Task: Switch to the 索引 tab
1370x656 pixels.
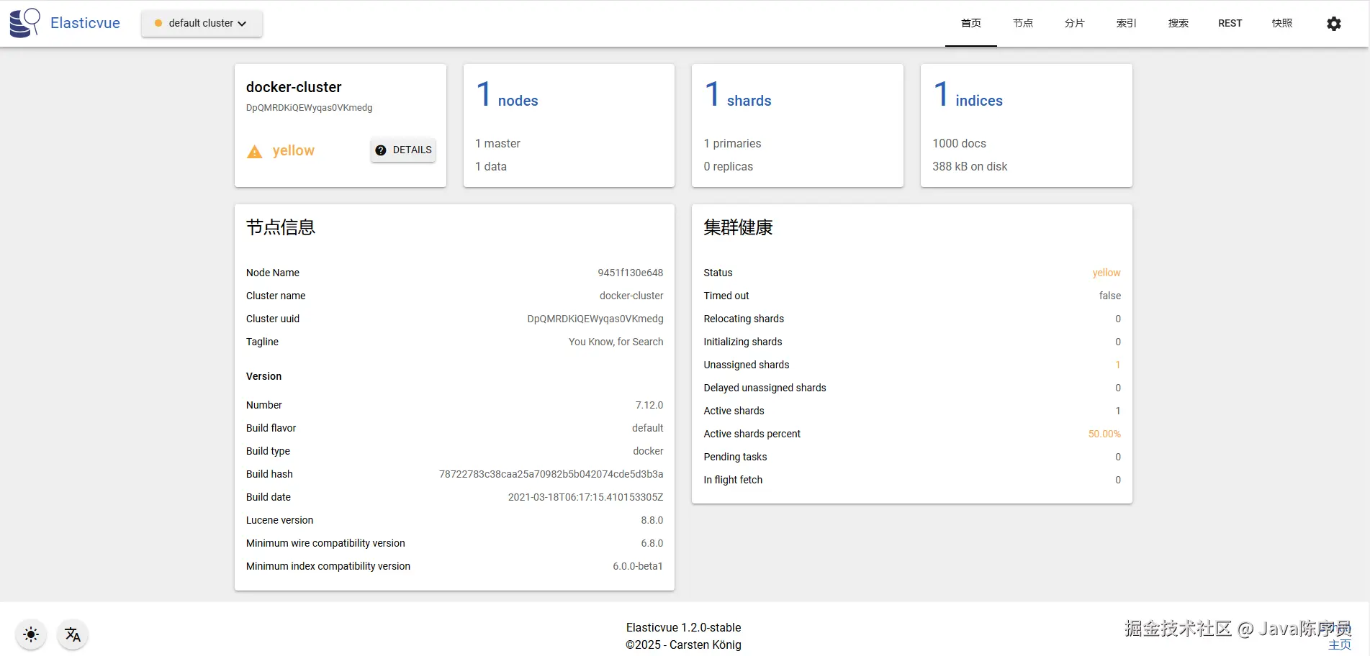Action: tap(1127, 23)
